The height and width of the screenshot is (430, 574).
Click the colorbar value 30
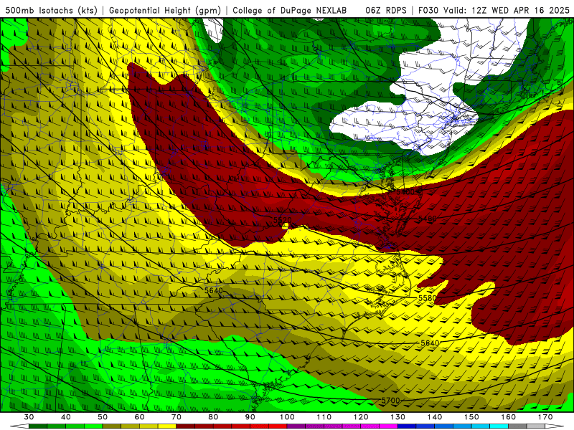click(x=29, y=417)
